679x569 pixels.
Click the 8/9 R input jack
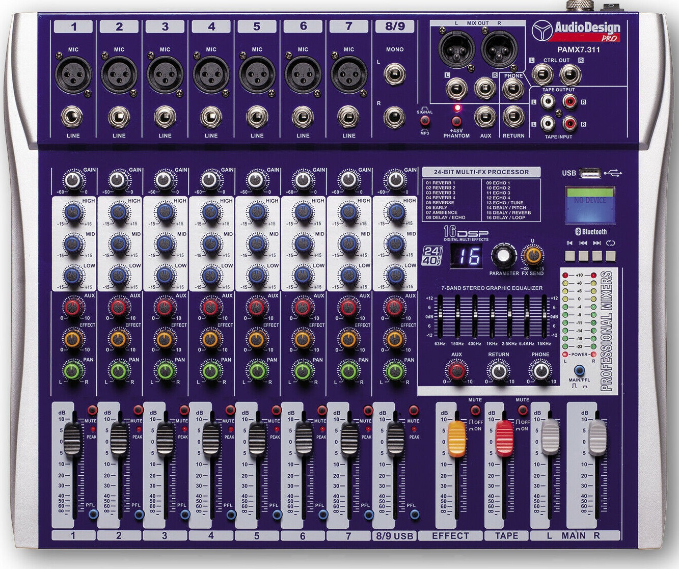[394, 117]
